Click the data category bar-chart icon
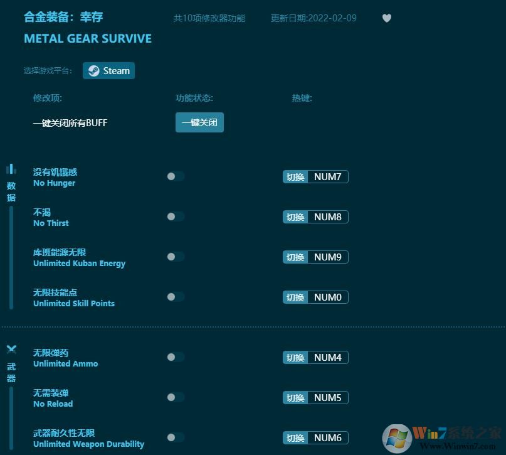Screen dimensions: 506x455 11,169
